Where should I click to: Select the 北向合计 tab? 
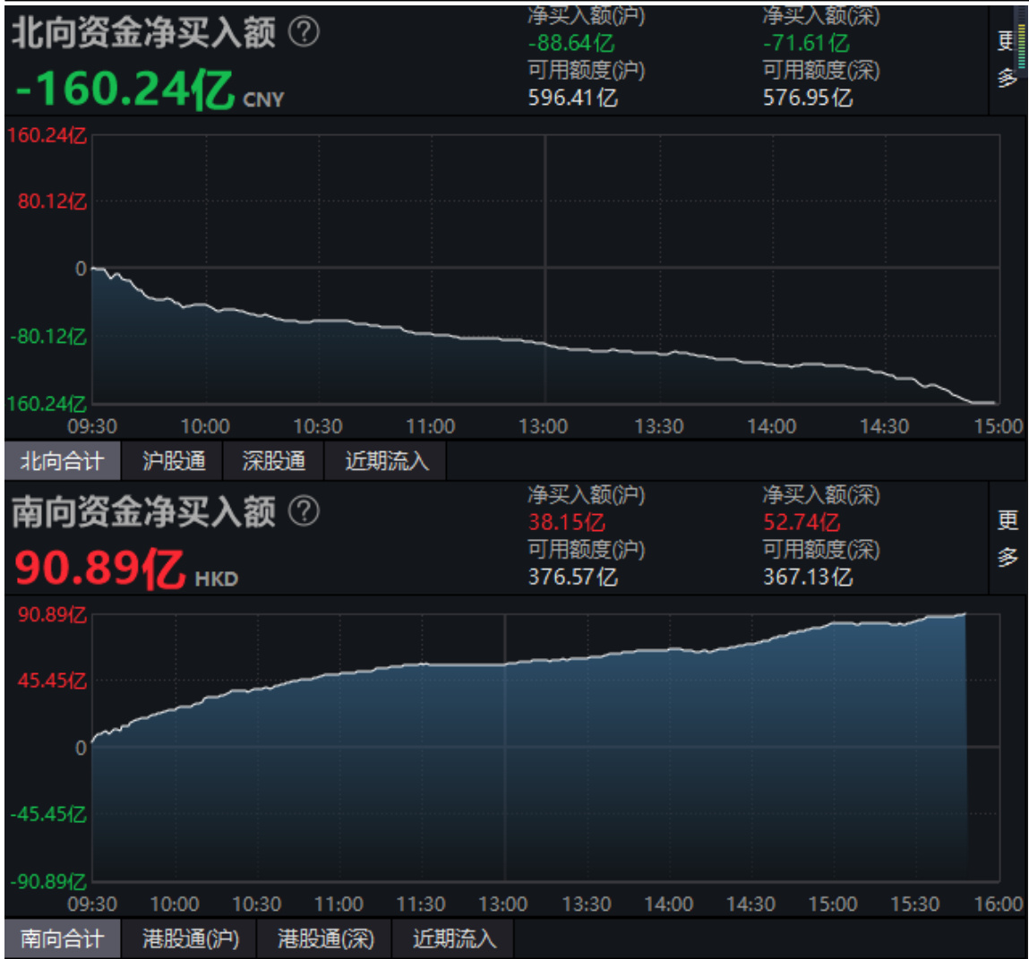[62, 461]
